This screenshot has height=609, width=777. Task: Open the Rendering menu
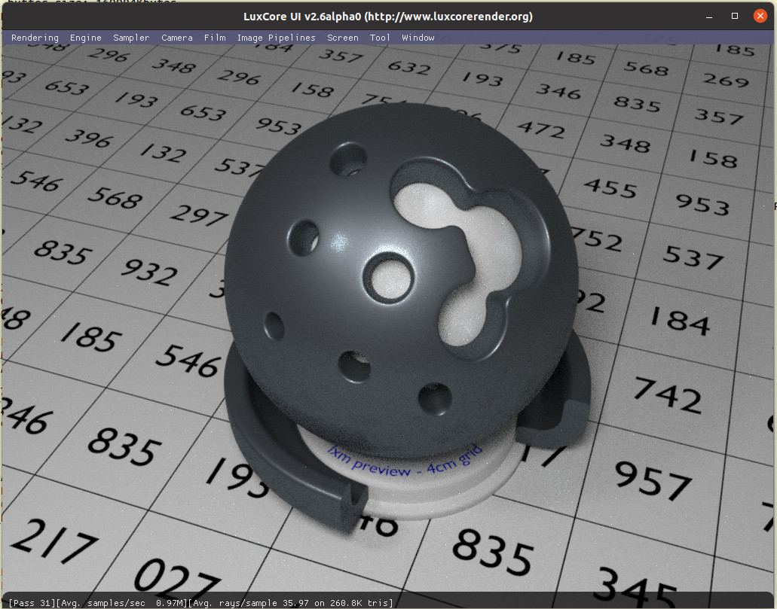[35, 38]
